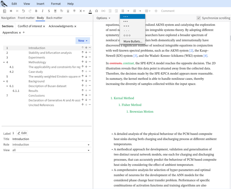
Task: Click the undo arrow
Action: 23,11
